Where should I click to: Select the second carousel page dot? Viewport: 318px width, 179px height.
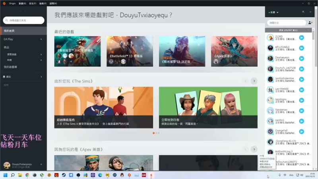156,133
